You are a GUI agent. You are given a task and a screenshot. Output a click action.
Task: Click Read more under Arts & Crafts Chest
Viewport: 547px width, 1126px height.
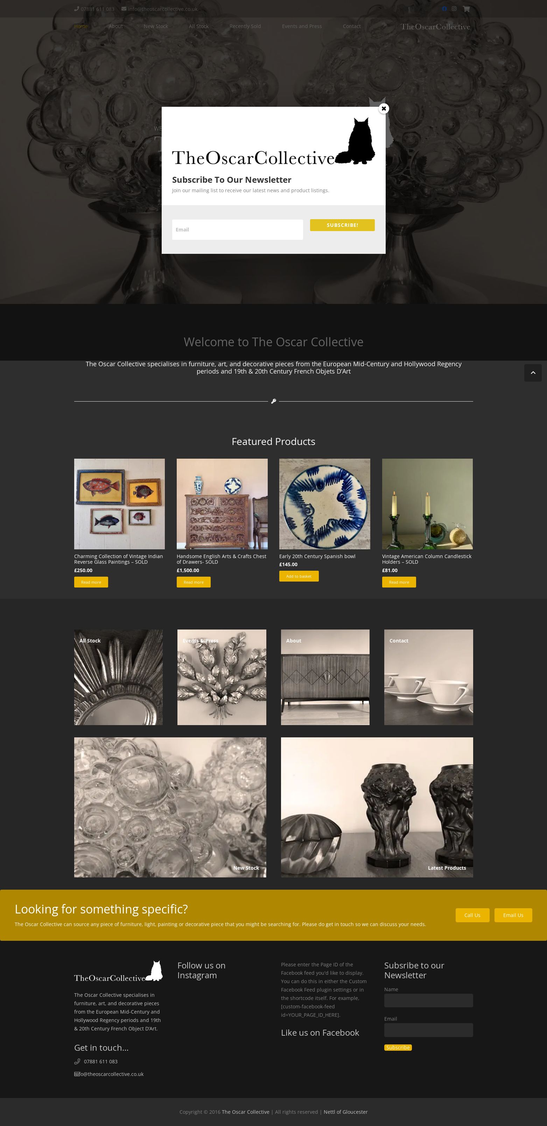194,582
